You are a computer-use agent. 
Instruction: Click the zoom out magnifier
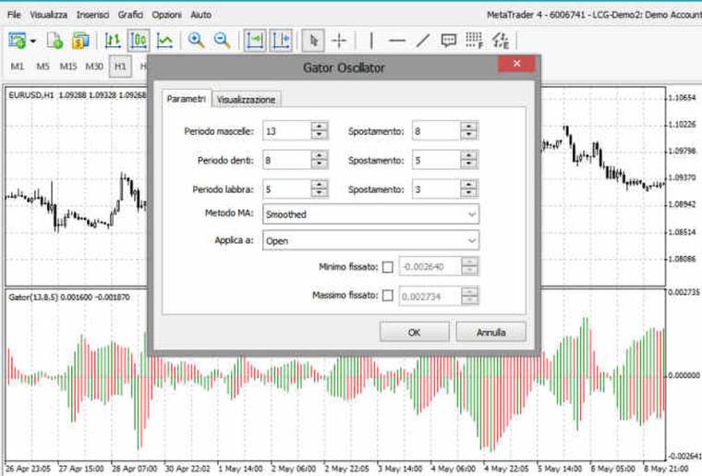pyautogui.click(x=222, y=40)
